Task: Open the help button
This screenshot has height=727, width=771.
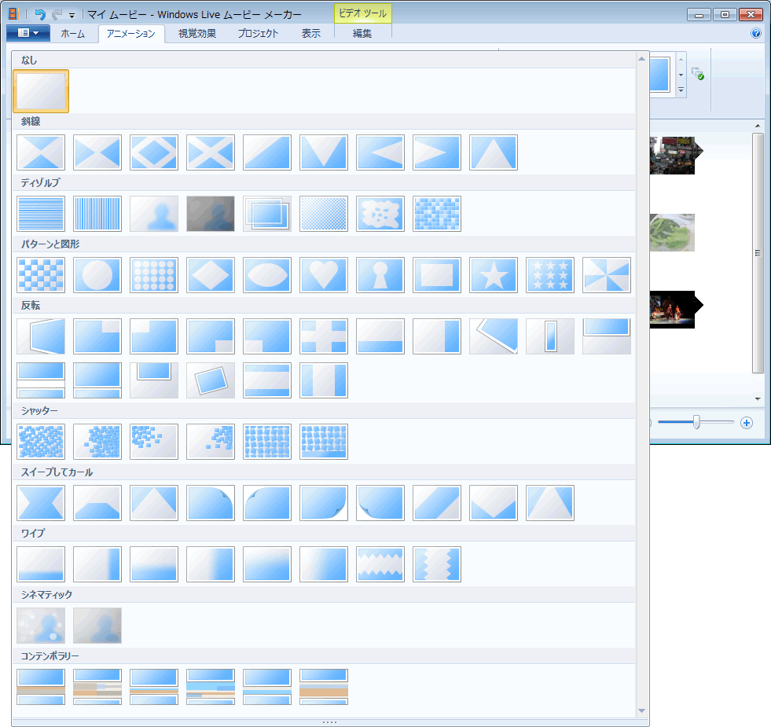Action: point(756,34)
